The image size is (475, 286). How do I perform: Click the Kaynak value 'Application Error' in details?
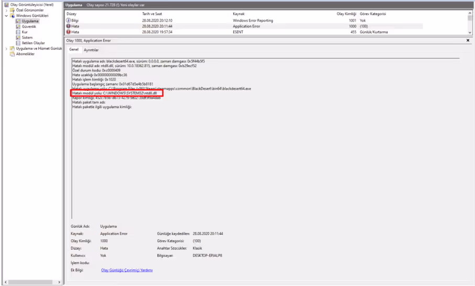(x=114, y=234)
